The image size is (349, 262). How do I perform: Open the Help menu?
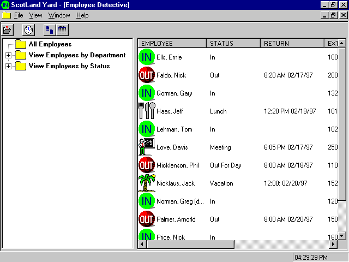pos(82,15)
